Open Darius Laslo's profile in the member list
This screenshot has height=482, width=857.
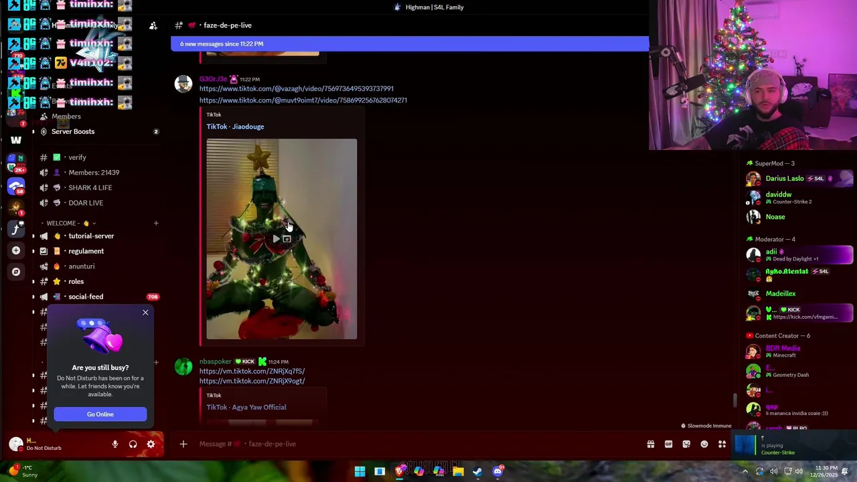point(799,179)
